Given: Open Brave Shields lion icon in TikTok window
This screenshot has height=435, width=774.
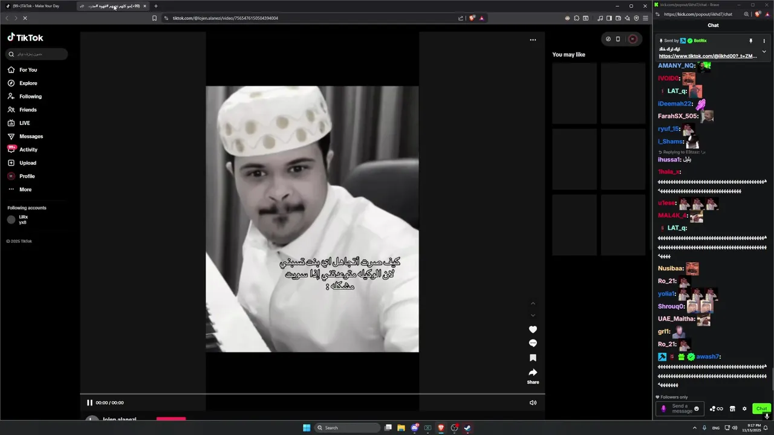Looking at the screenshot, I should pos(472,18).
